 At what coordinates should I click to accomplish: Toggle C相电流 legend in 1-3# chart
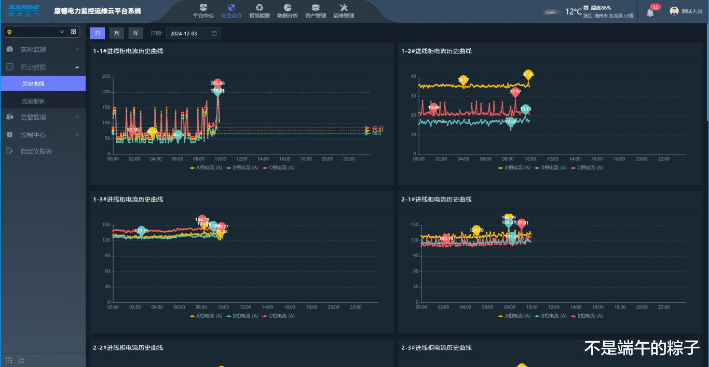[x=279, y=316]
